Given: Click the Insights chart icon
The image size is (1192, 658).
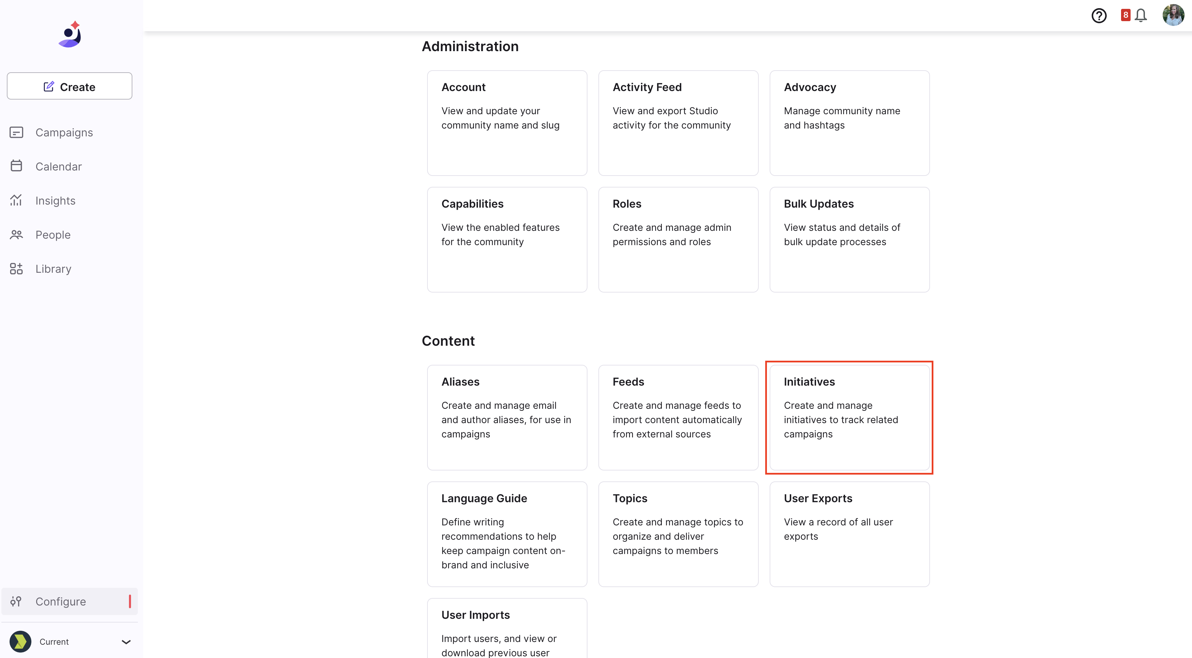Looking at the screenshot, I should tap(16, 200).
